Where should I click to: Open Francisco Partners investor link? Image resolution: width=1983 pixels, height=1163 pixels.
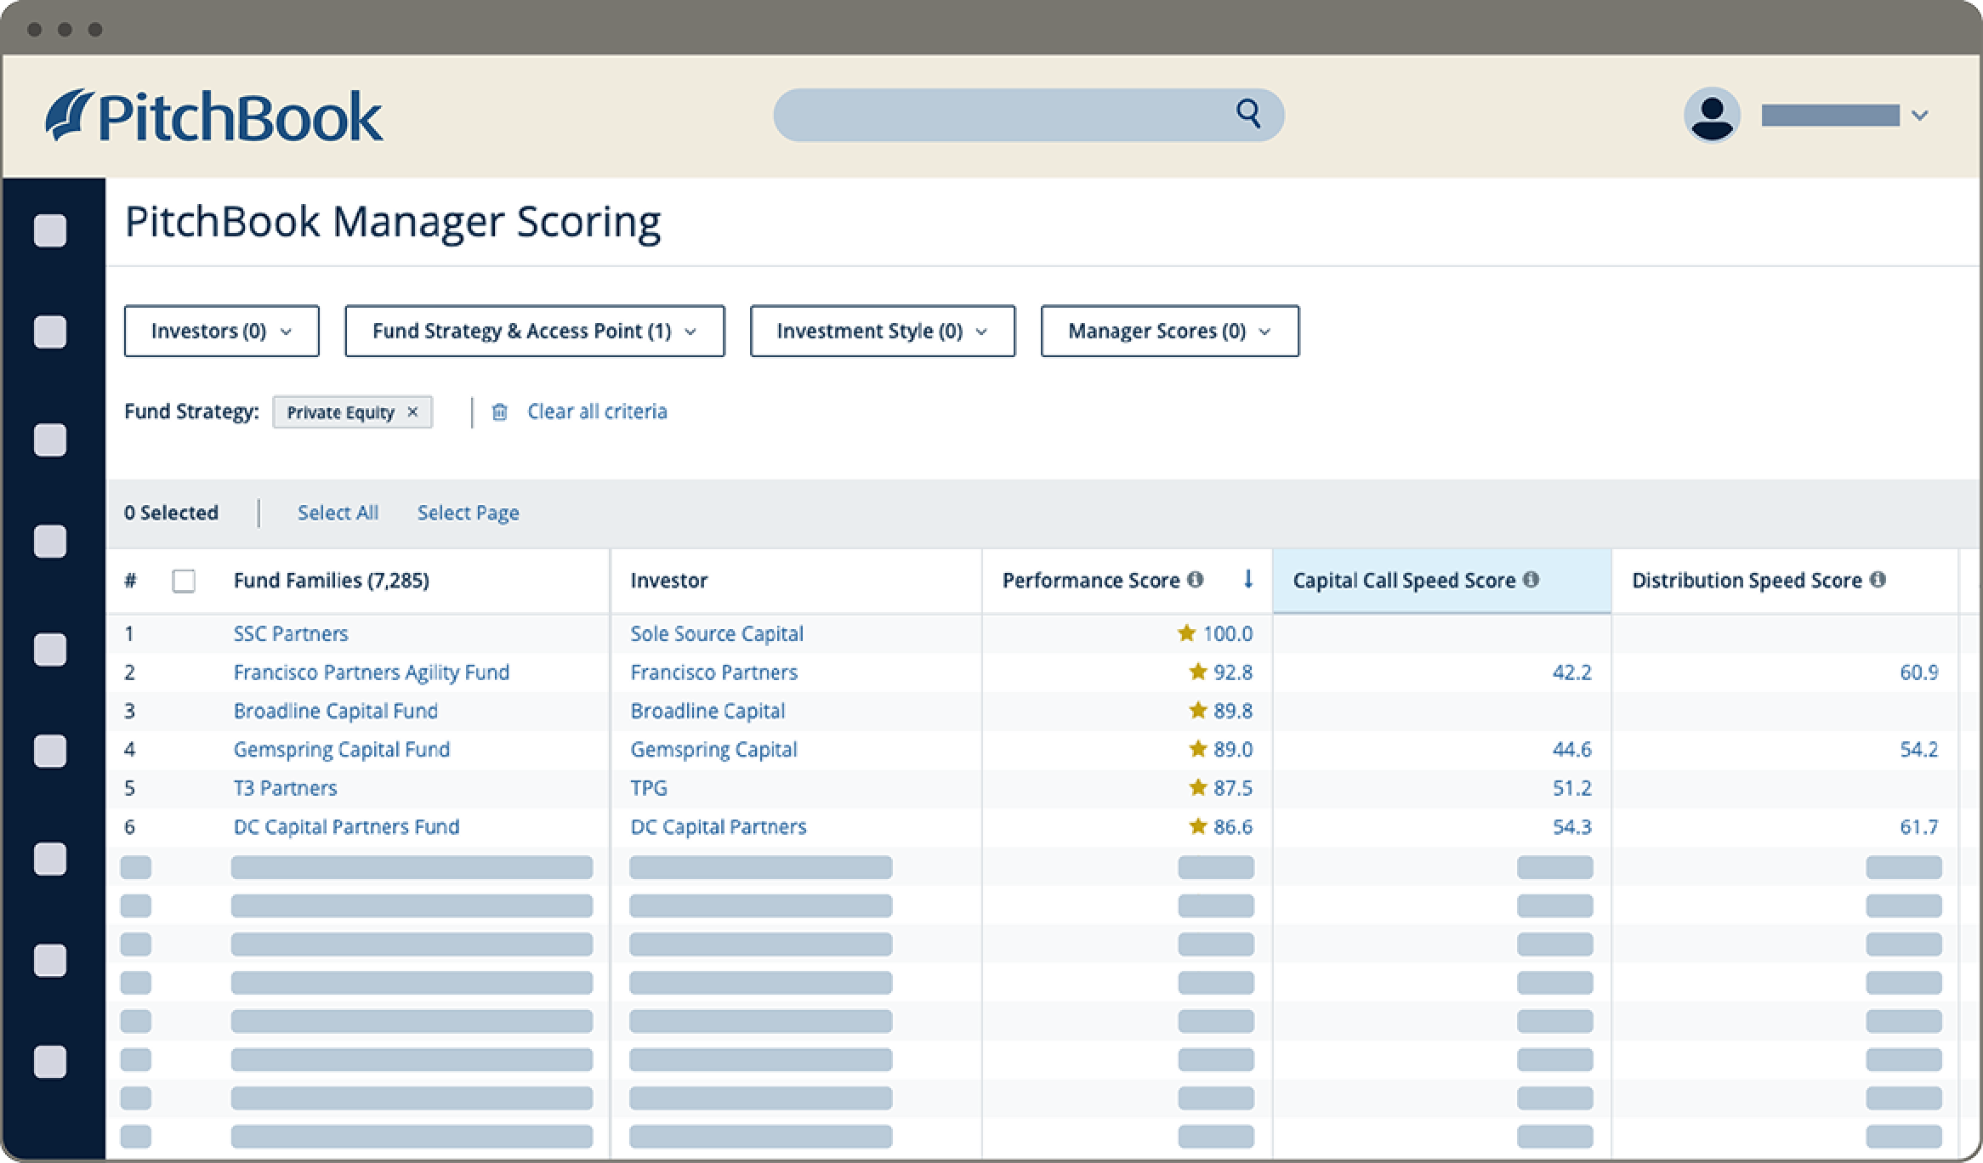[713, 672]
